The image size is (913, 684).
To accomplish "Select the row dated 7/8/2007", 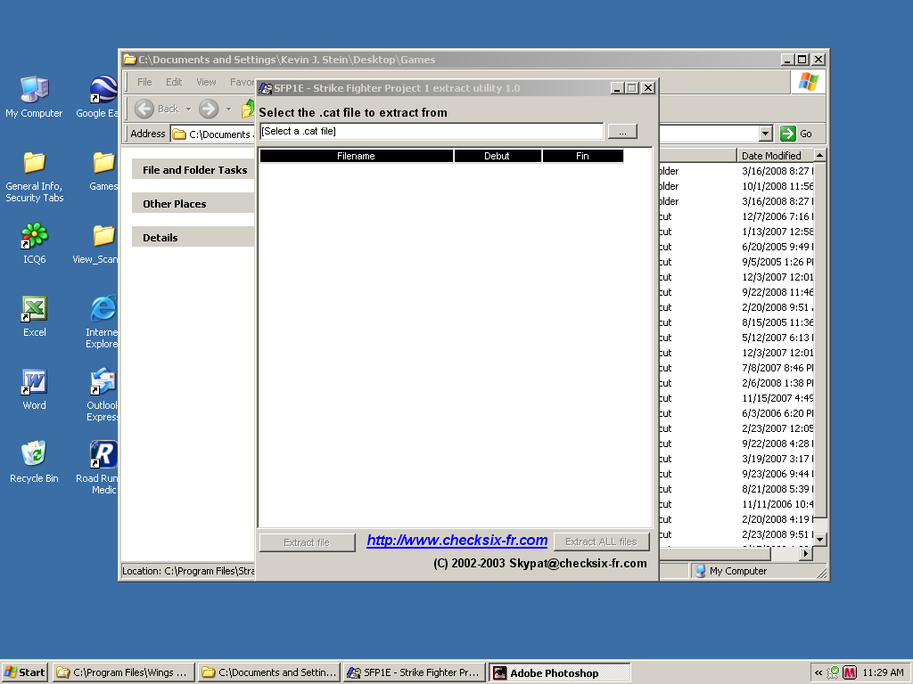I will pos(736,368).
